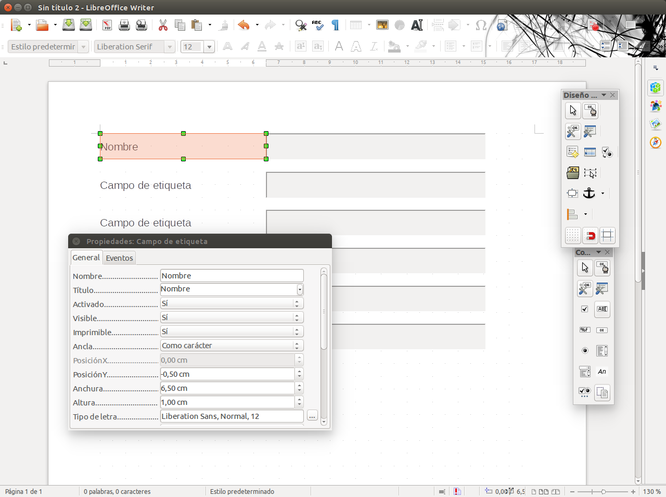Click the Print icon in the toolbar

(x=124, y=25)
